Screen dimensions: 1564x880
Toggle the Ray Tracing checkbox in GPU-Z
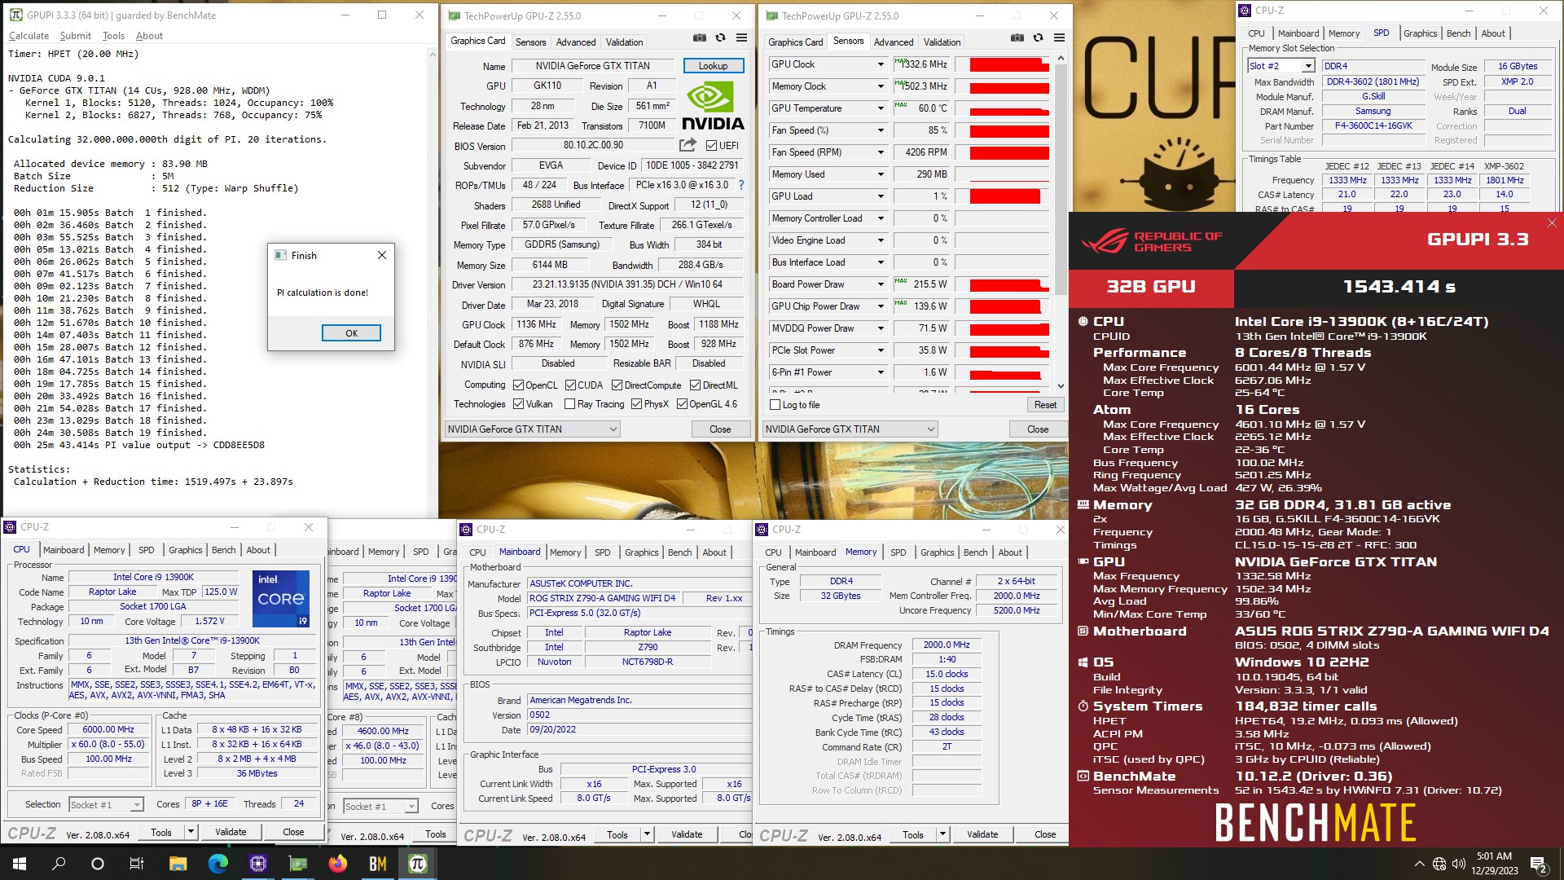570,404
